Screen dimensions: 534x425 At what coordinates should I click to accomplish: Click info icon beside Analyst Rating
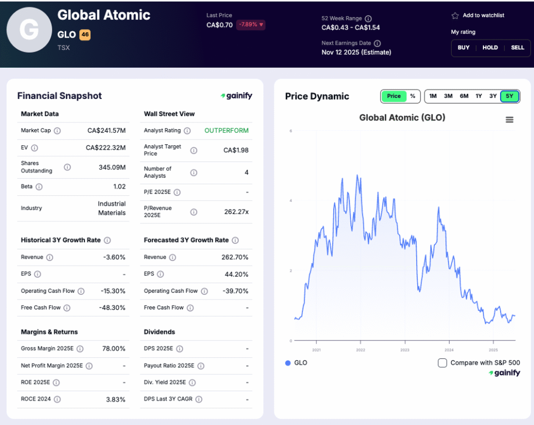tap(187, 131)
